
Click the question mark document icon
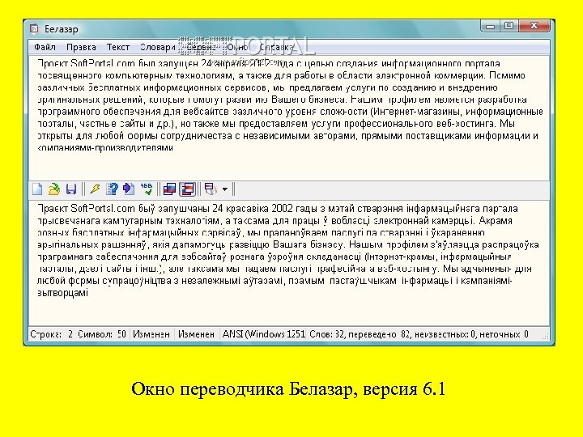click(112, 189)
